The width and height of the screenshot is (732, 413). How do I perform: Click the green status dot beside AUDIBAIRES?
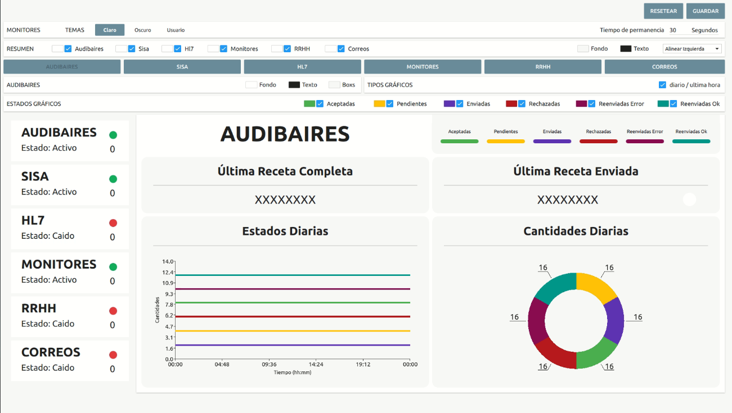point(113,135)
